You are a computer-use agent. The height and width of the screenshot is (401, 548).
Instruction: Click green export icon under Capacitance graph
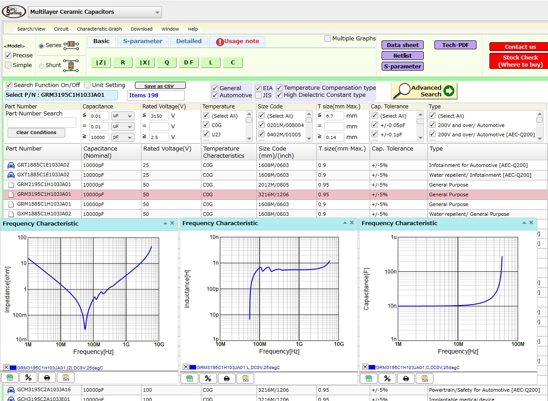pos(369,378)
